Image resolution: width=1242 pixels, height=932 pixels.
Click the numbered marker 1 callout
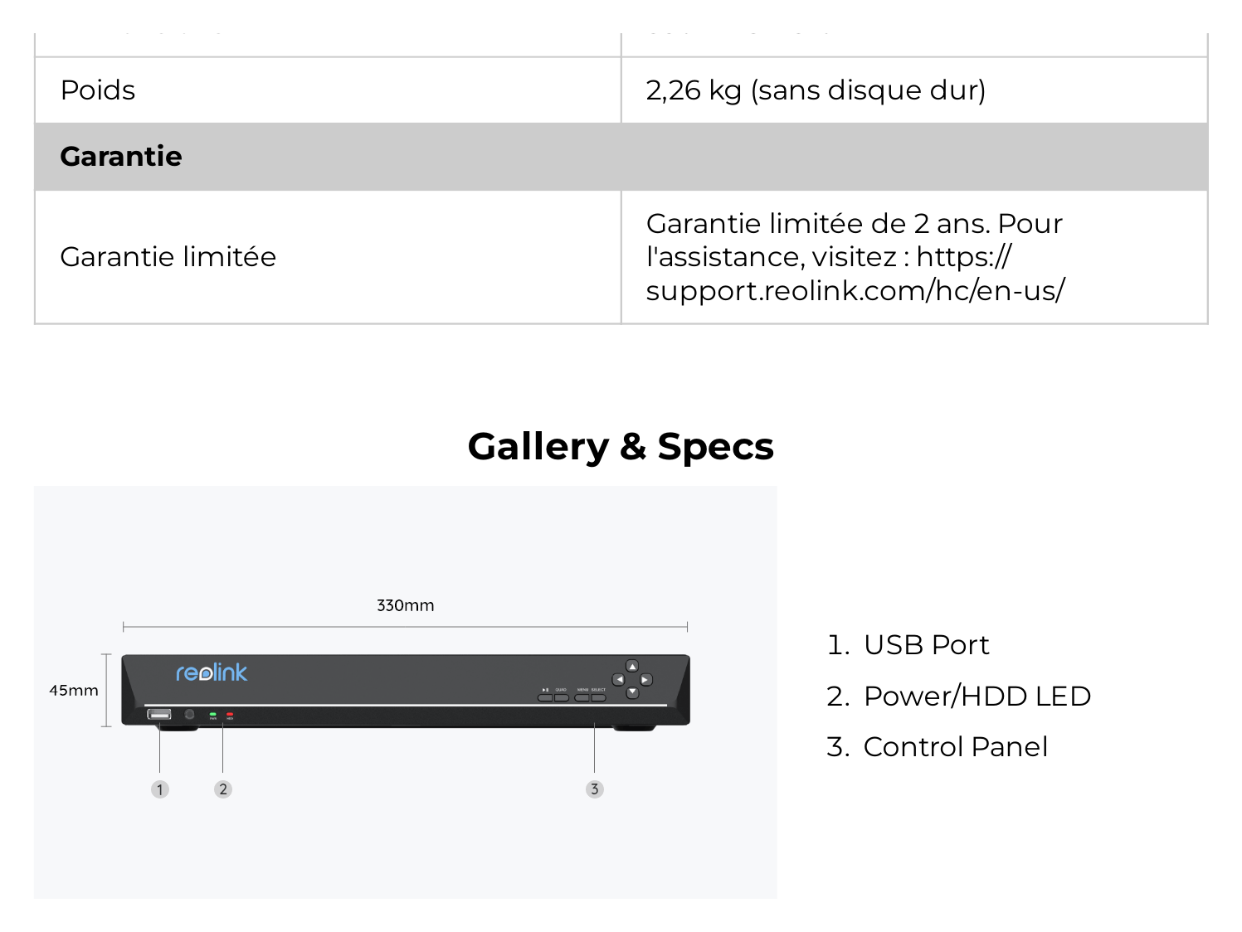coord(160,789)
